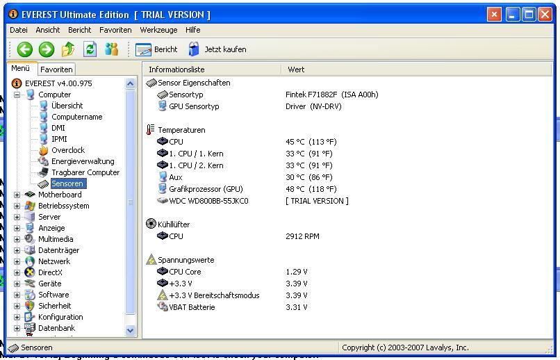Click the Tragbarer Computer laptop icon
This screenshot has height=360, width=560.
(x=44, y=172)
